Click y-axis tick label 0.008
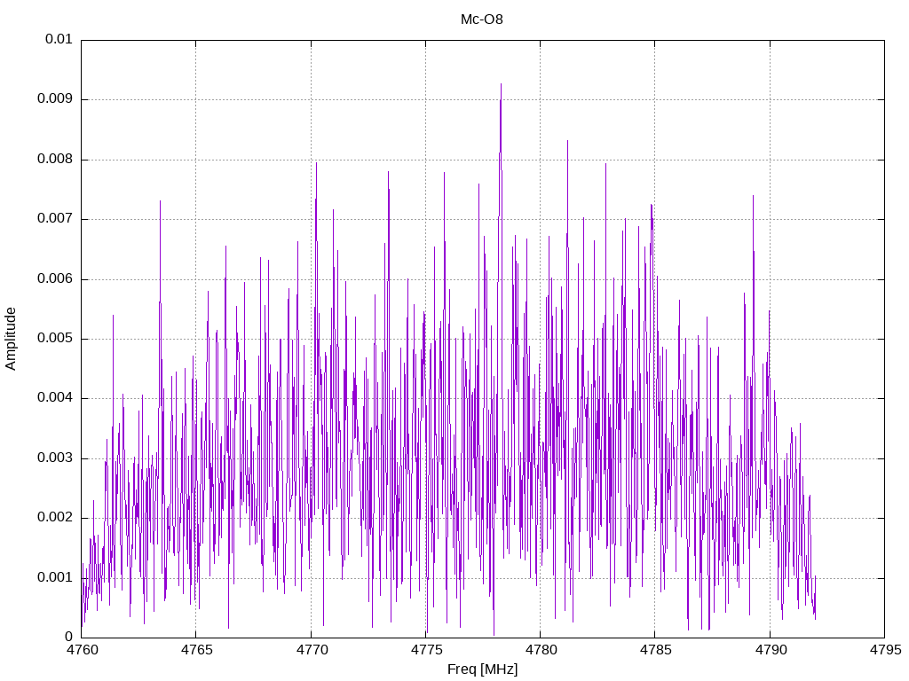This screenshot has width=909, height=681. click(55, 160)
